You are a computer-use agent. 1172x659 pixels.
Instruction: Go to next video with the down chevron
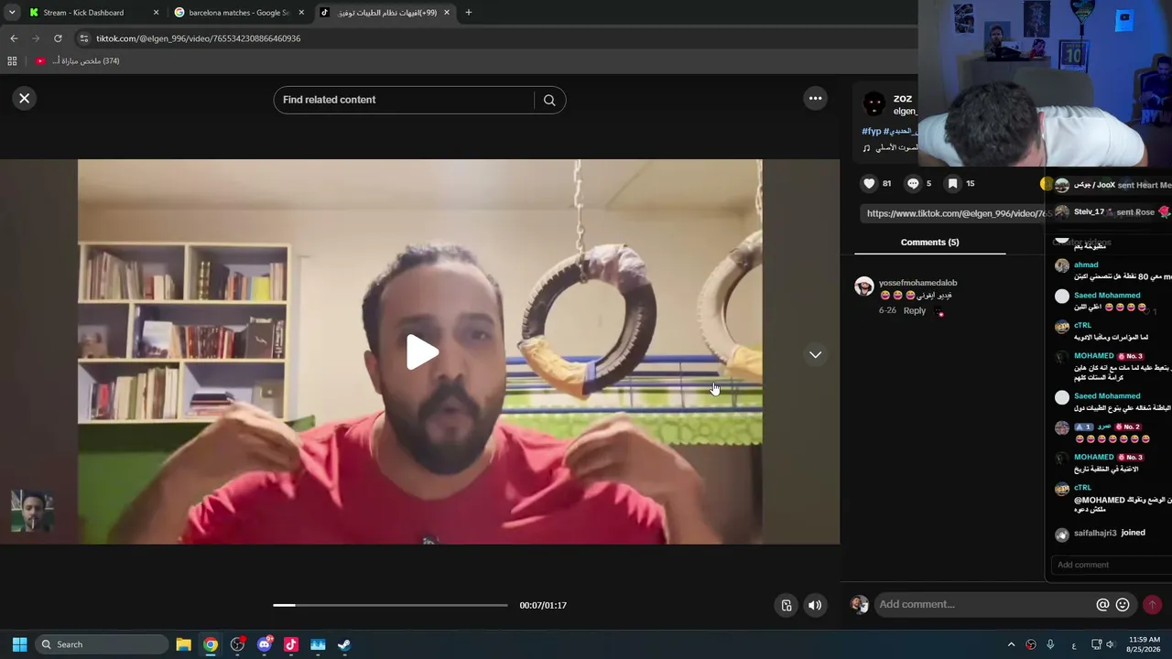(x=815, y=354)
